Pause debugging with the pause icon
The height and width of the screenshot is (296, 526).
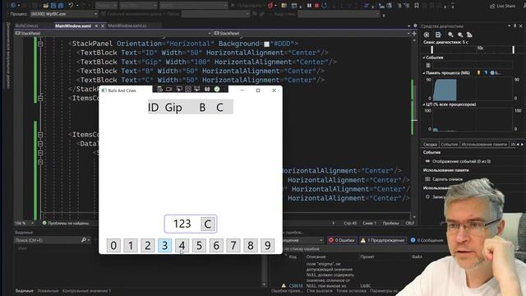(x=309, y=6)
